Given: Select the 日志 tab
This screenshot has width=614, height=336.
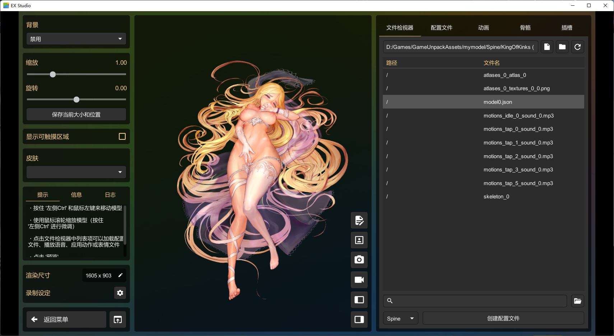Looking at the screenshot, I should (x=110, y=195).
